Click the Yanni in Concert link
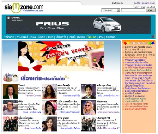 [33, 96]
